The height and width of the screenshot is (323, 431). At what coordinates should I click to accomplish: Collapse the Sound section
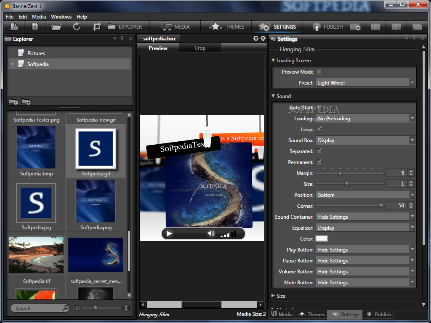pos(273,96)
